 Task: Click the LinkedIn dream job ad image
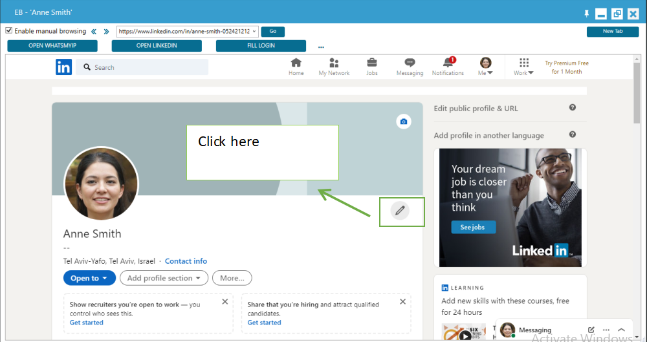[x=510, y=208]
